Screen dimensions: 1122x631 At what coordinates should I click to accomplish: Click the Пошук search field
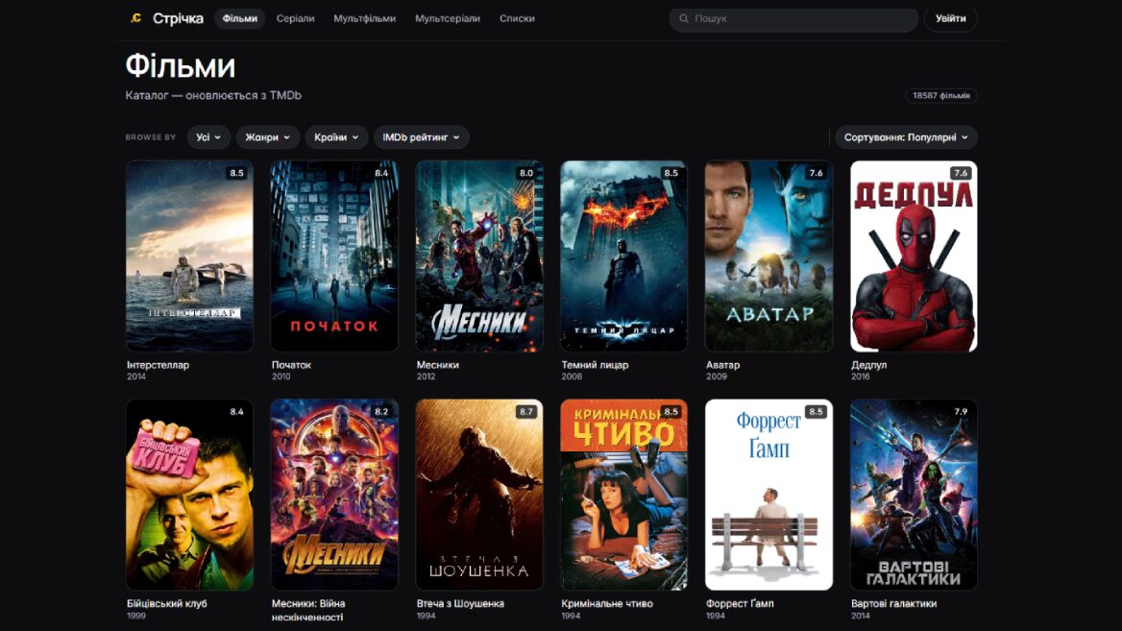[x=793, y=19]
